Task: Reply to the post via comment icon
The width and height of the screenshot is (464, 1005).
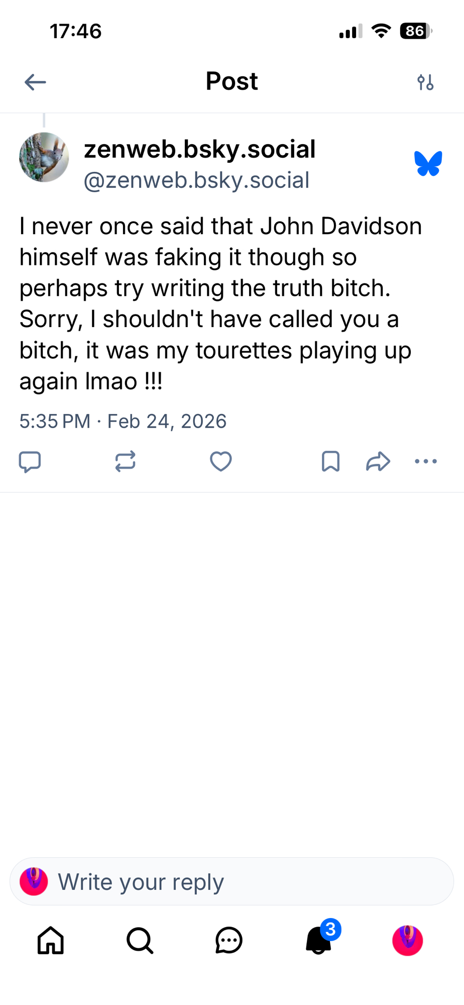Action: click(x=30, y=461)
